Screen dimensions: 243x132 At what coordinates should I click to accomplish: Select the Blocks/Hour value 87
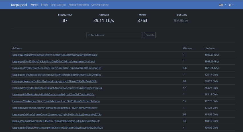65,20
